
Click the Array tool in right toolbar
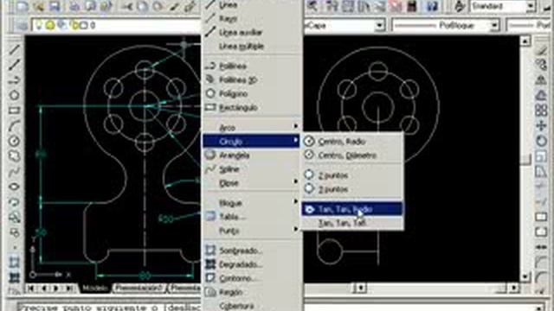(541, 111)
